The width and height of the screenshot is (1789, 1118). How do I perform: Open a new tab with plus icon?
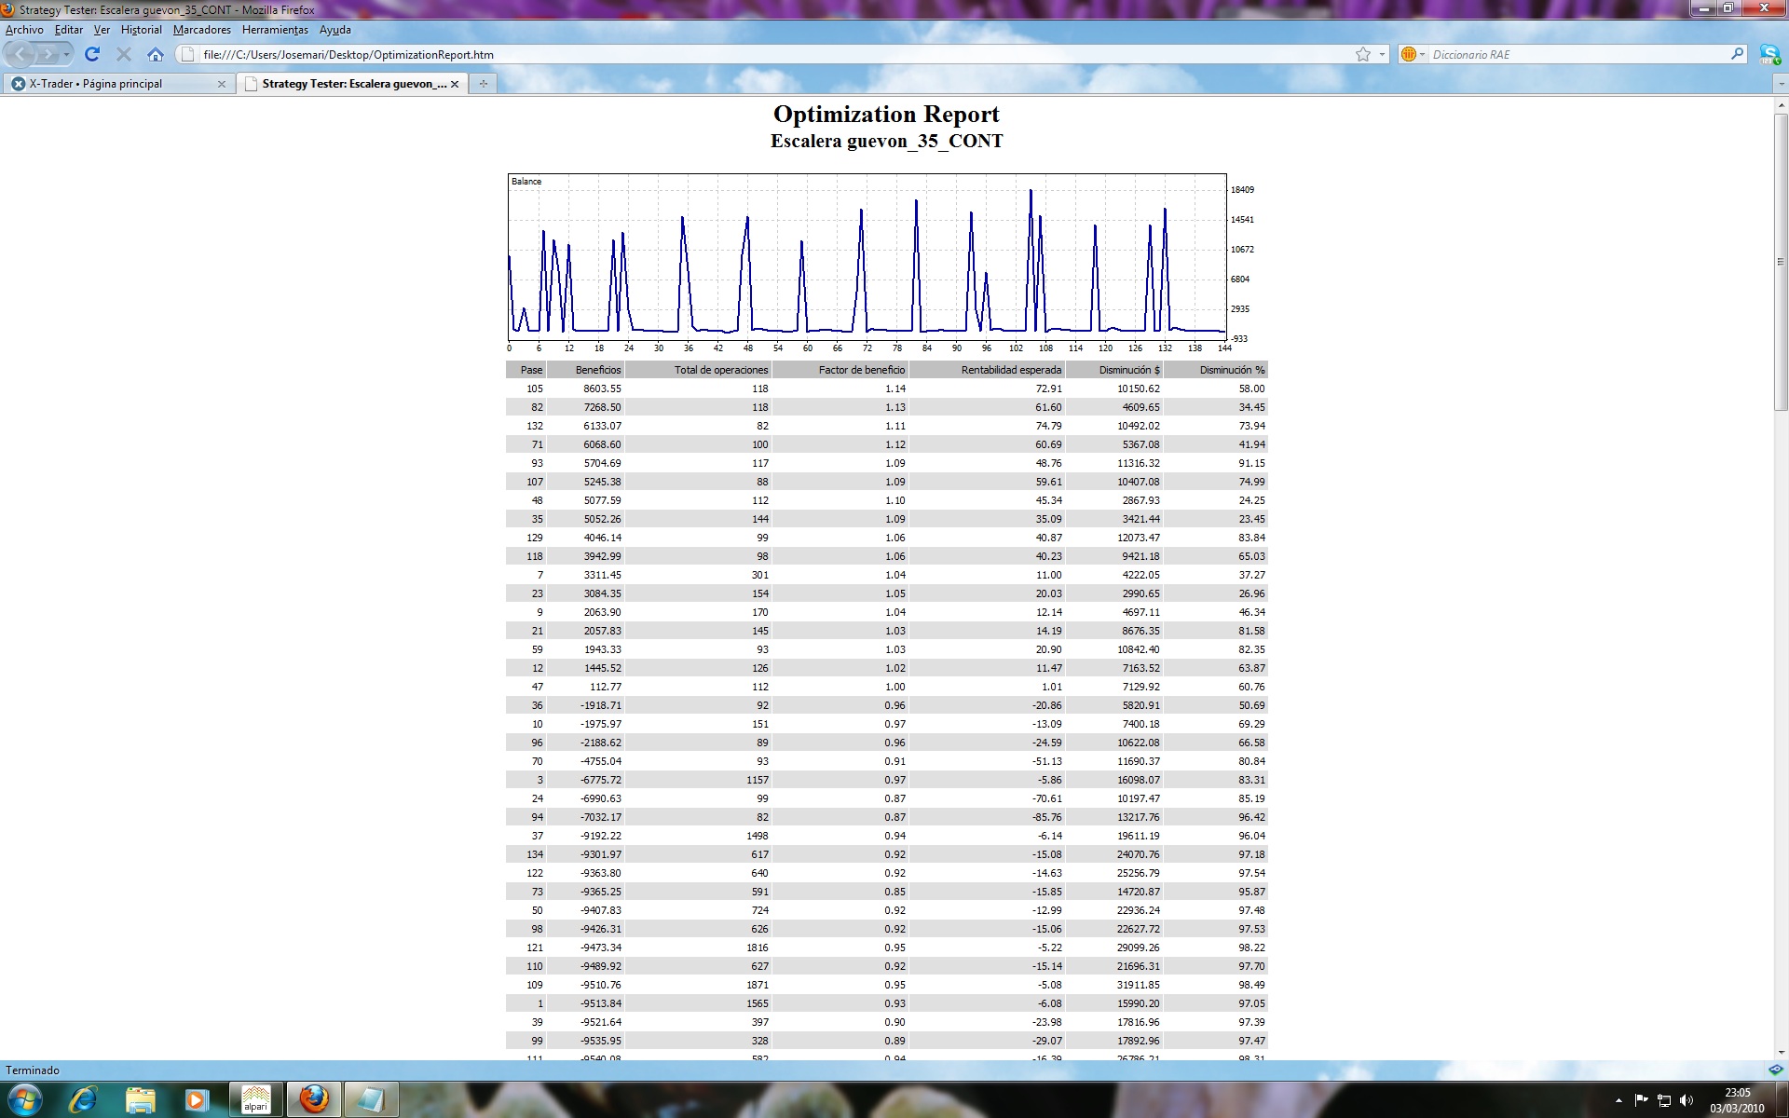click(x=483, y=84)
